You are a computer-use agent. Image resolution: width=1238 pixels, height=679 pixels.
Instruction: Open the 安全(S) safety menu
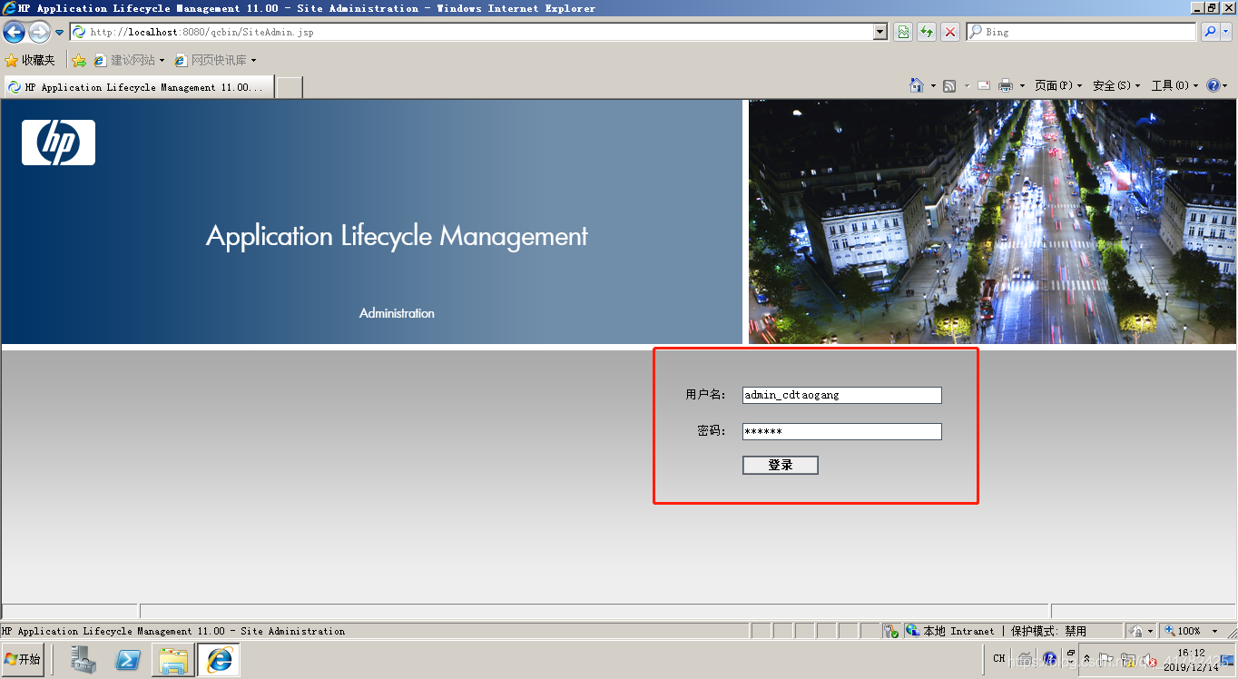tap(1116, 85)
